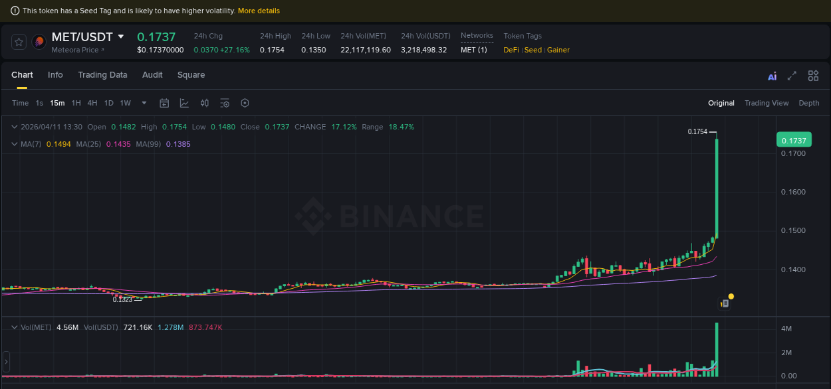
Task: Expand chart to fullscreen with arrows icon
Action: 792,76
